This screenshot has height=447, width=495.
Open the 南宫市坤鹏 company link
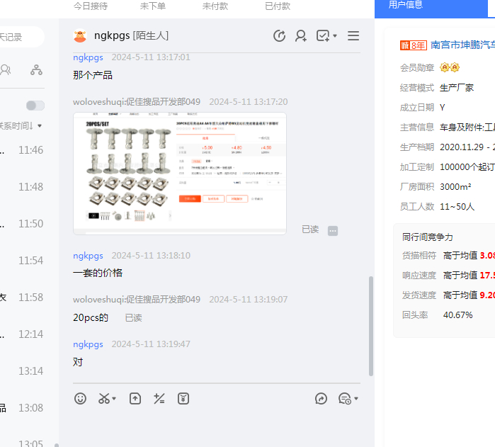(x=462, y=45)
